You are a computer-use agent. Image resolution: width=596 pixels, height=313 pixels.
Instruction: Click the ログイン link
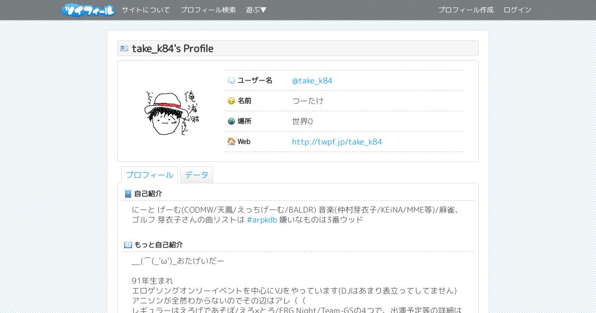pos(518,10)
